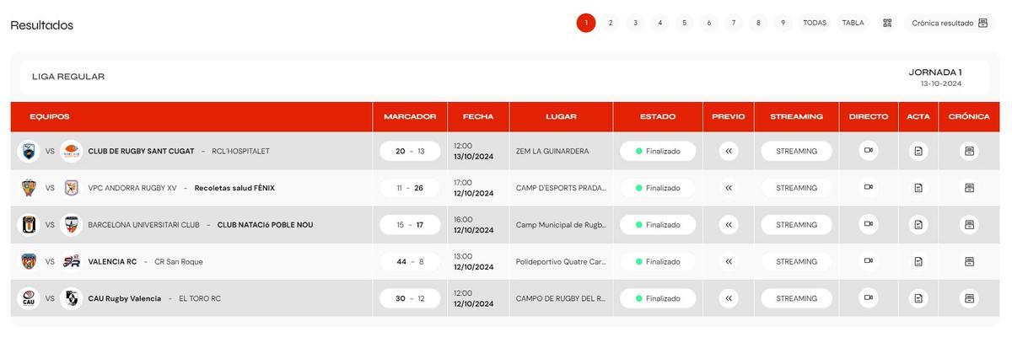Open directo camera for Valencia RC match
The width and height of the screenshot is (1012, 348).
[869, 261]
